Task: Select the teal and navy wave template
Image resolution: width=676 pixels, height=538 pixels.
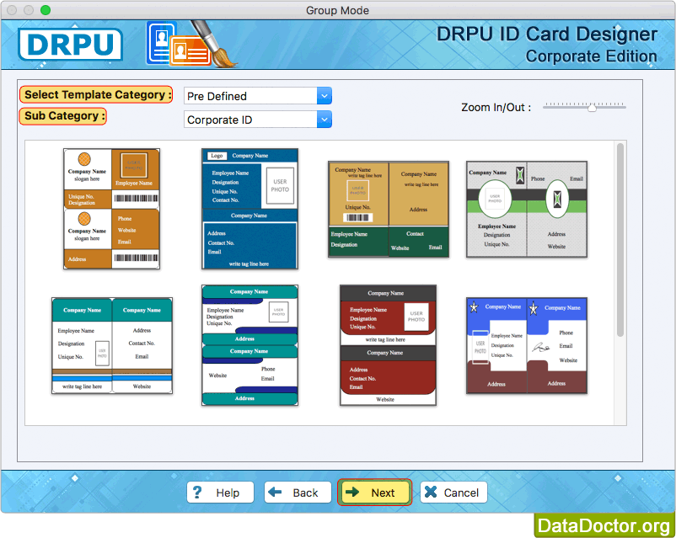Action: coord(249,345)
